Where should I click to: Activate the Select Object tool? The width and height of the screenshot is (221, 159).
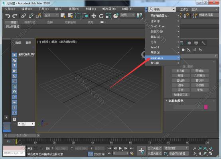(63, 16)
